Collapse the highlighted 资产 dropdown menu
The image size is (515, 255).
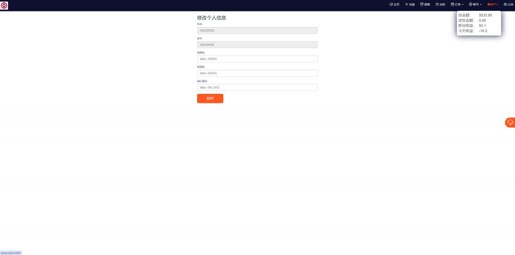tap(493, 5)
